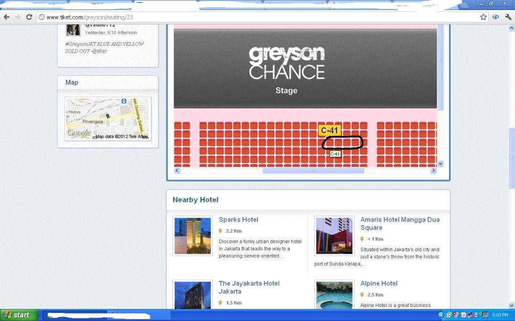
Task: Click the Sparks Hotel location pin icon
Action: (220, 231)
